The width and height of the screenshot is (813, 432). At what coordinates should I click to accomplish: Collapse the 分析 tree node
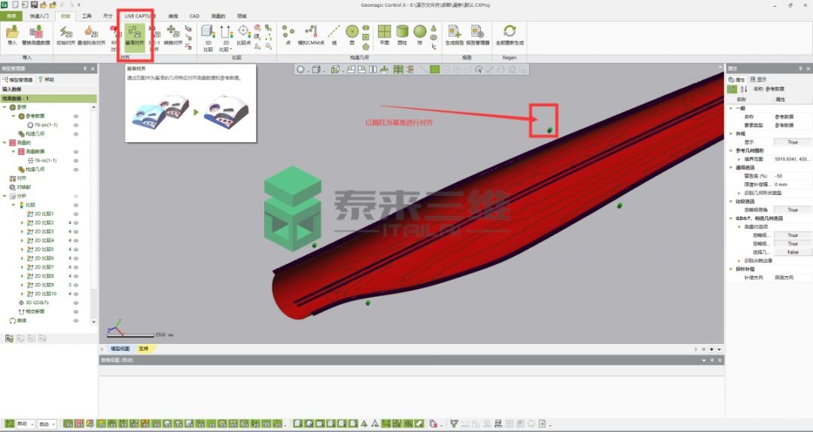click(5, 196)
